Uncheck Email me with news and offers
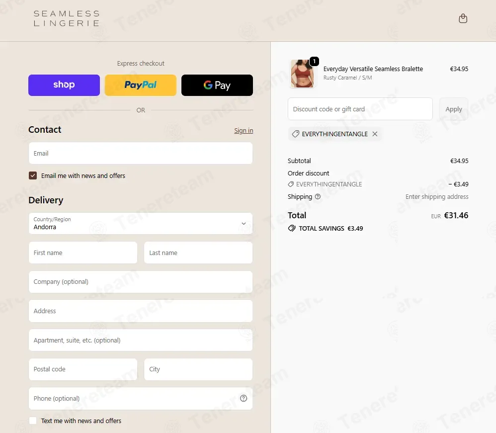This screenshot has width=496, height=433. coord(33,175)
